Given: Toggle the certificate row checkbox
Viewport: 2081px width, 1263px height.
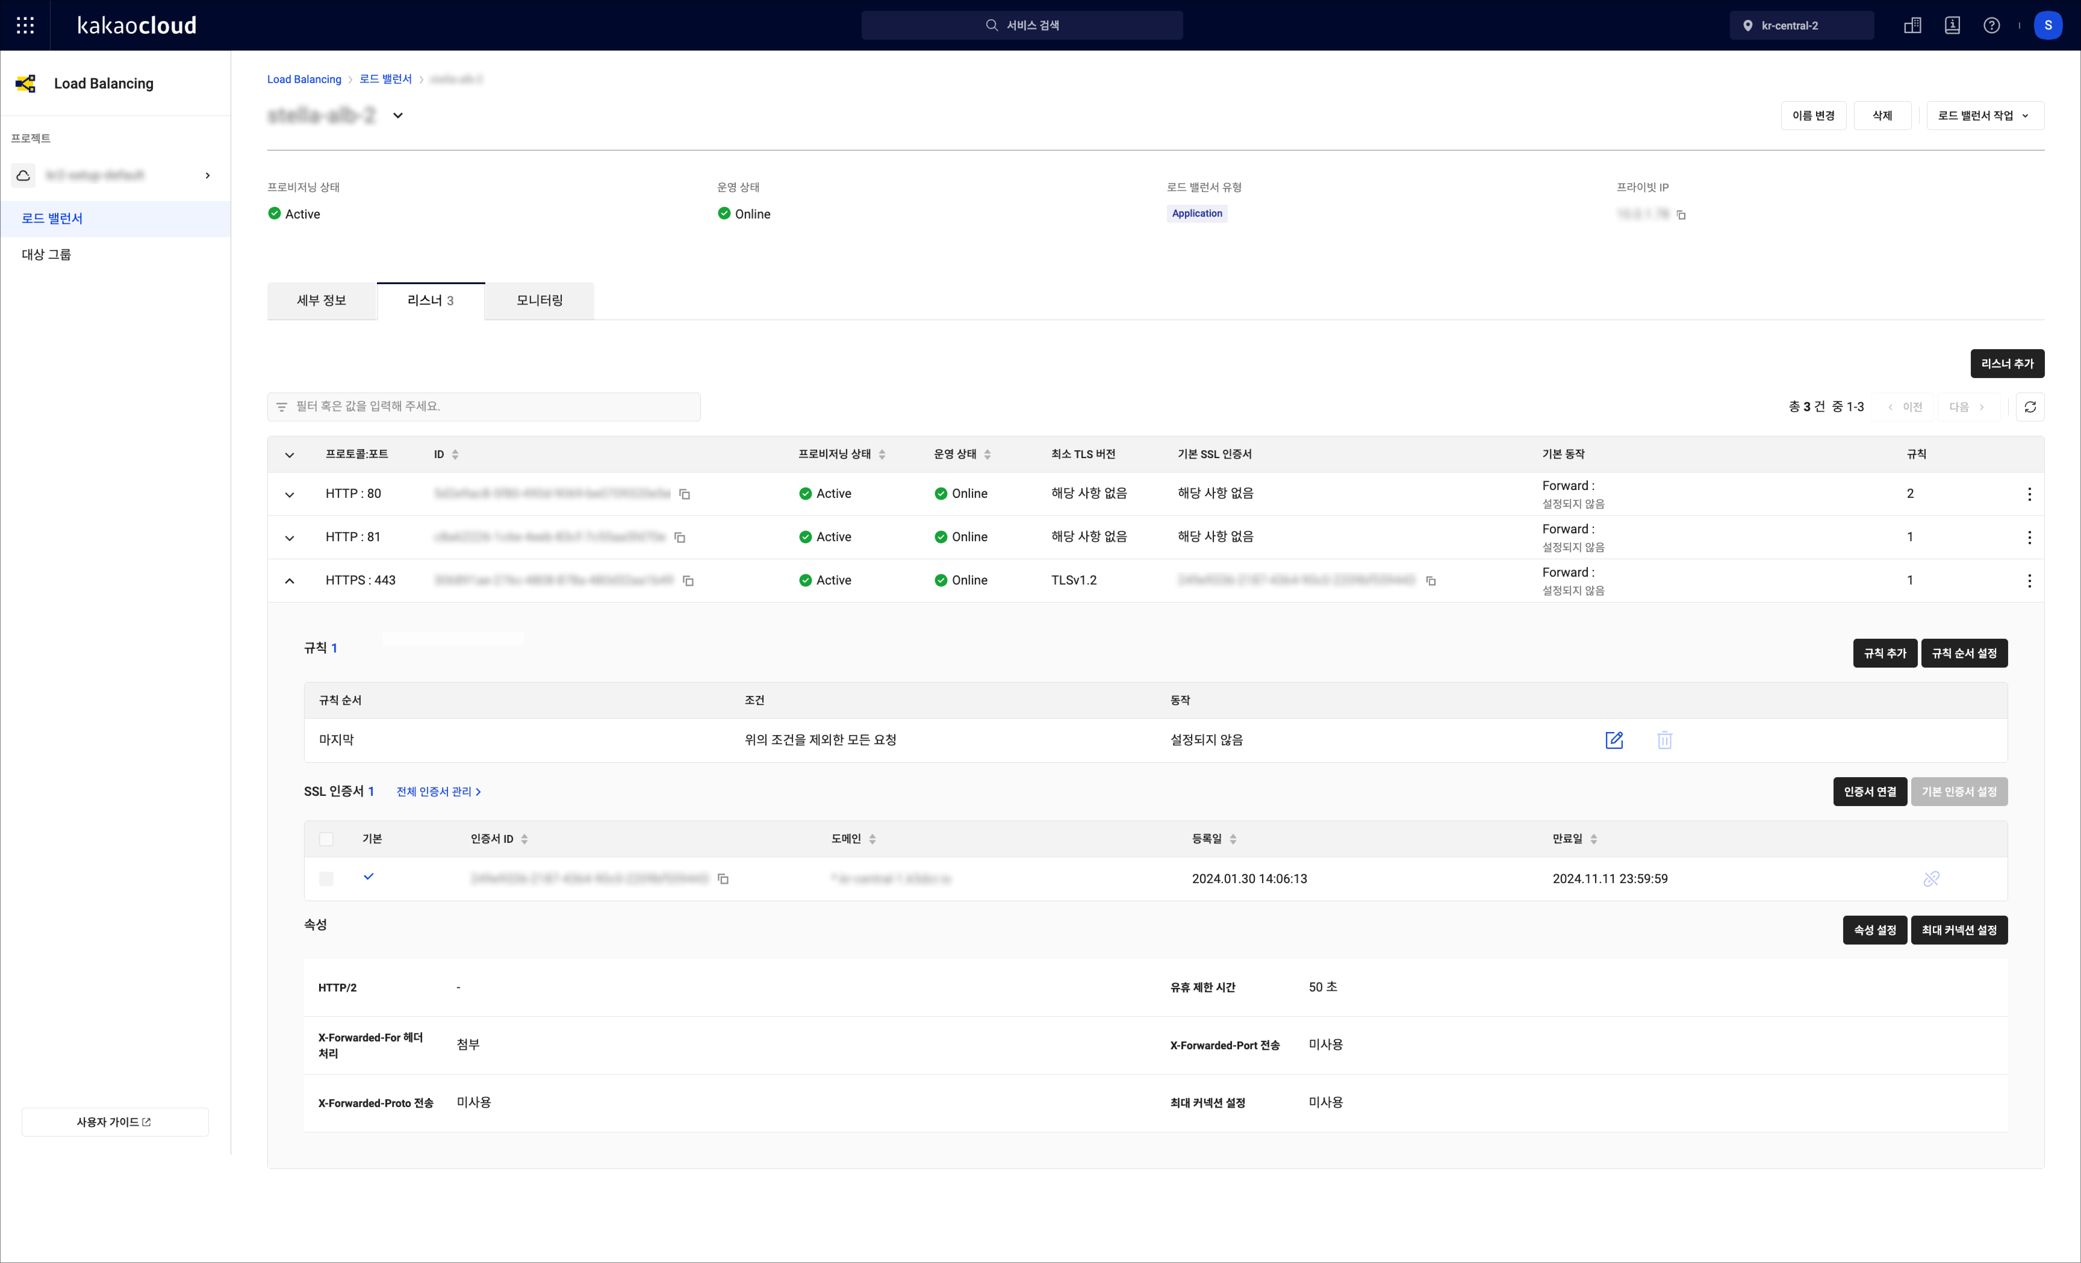Looking at the screenshot, I should [326, 879].
